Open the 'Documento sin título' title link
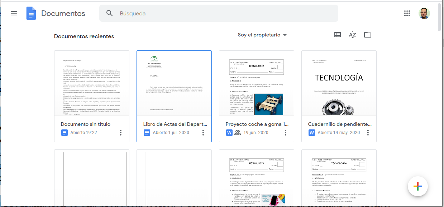Viewport: 444px width, 207px height. tap(86, 124)
